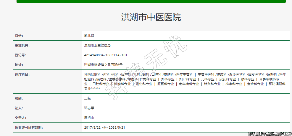This screenshot has width=292, height=136.
Task: Select the 诊疗科目 row label
Action: 22,74
